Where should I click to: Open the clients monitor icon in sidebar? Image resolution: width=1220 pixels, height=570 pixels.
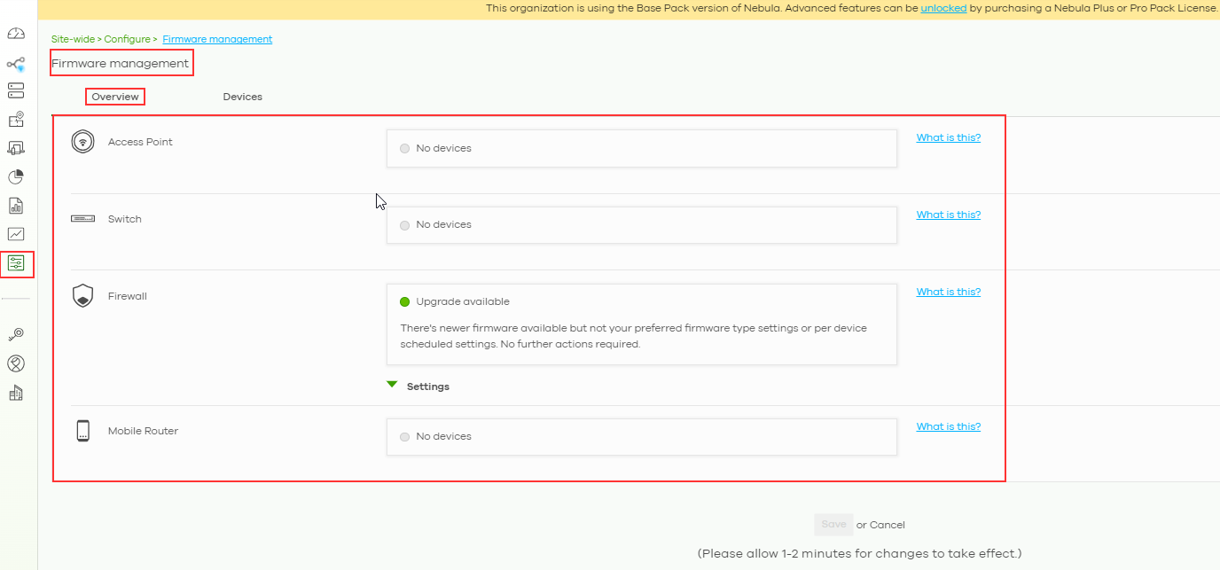point(16,148)
